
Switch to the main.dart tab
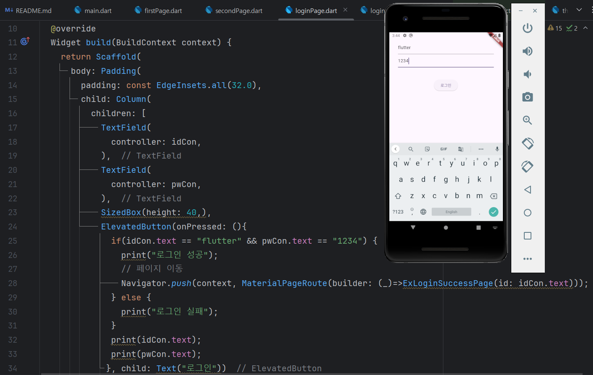(x=93, y=10)
